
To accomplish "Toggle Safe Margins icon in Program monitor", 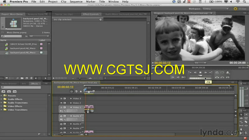I will pyautogui.click(x=222, y=72).
